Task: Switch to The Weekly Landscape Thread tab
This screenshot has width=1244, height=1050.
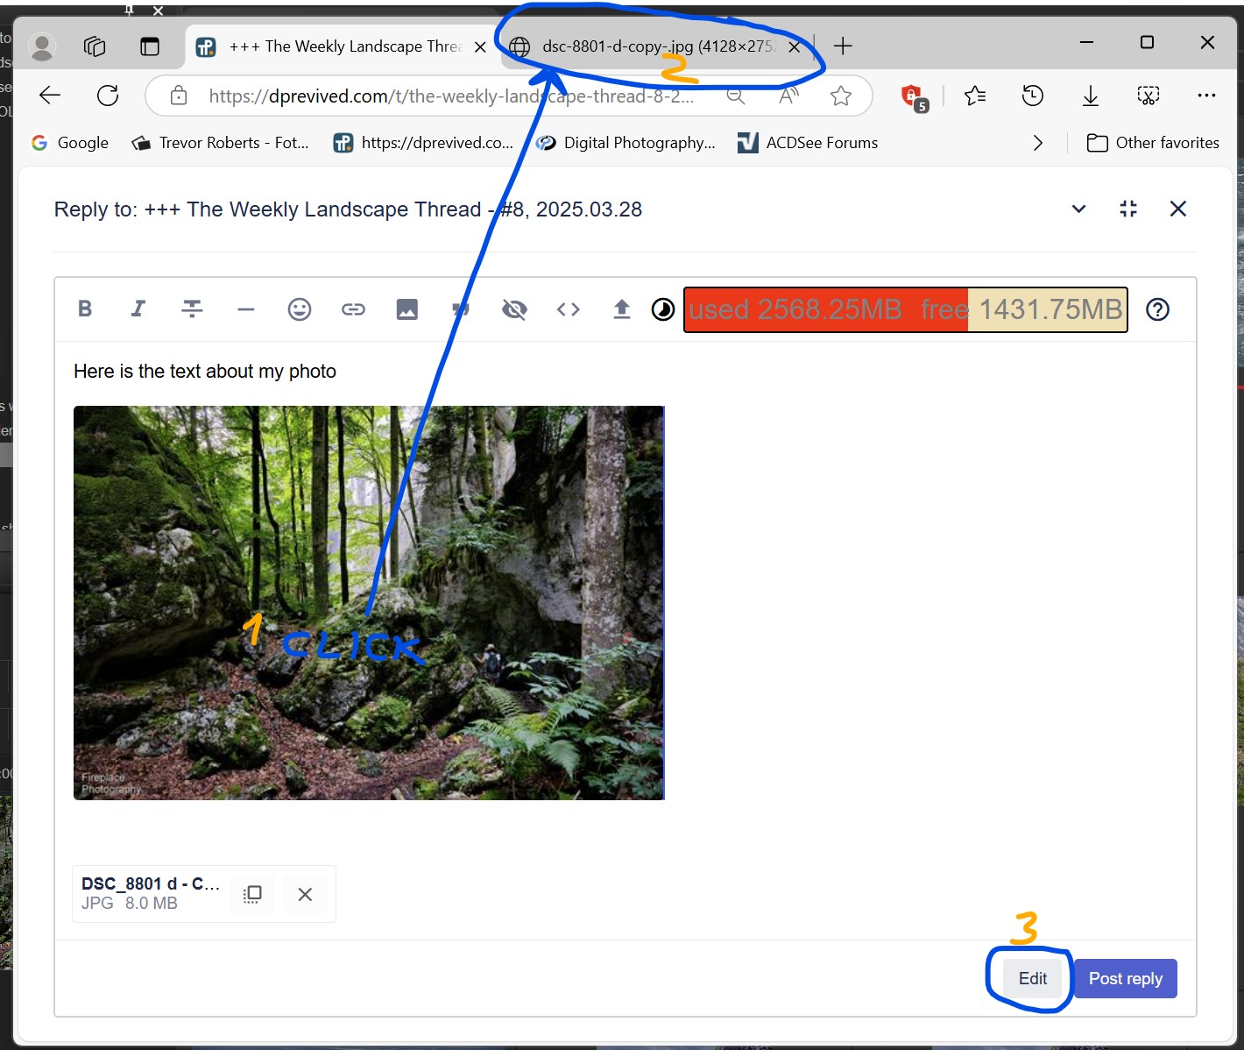Action: (342, 46)
